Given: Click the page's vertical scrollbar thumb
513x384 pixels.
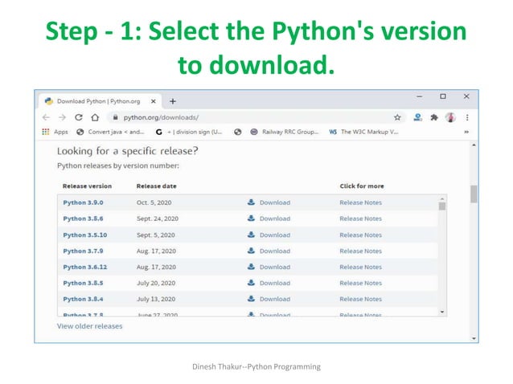Looking at the screenshot, I should tap(474, 194).
